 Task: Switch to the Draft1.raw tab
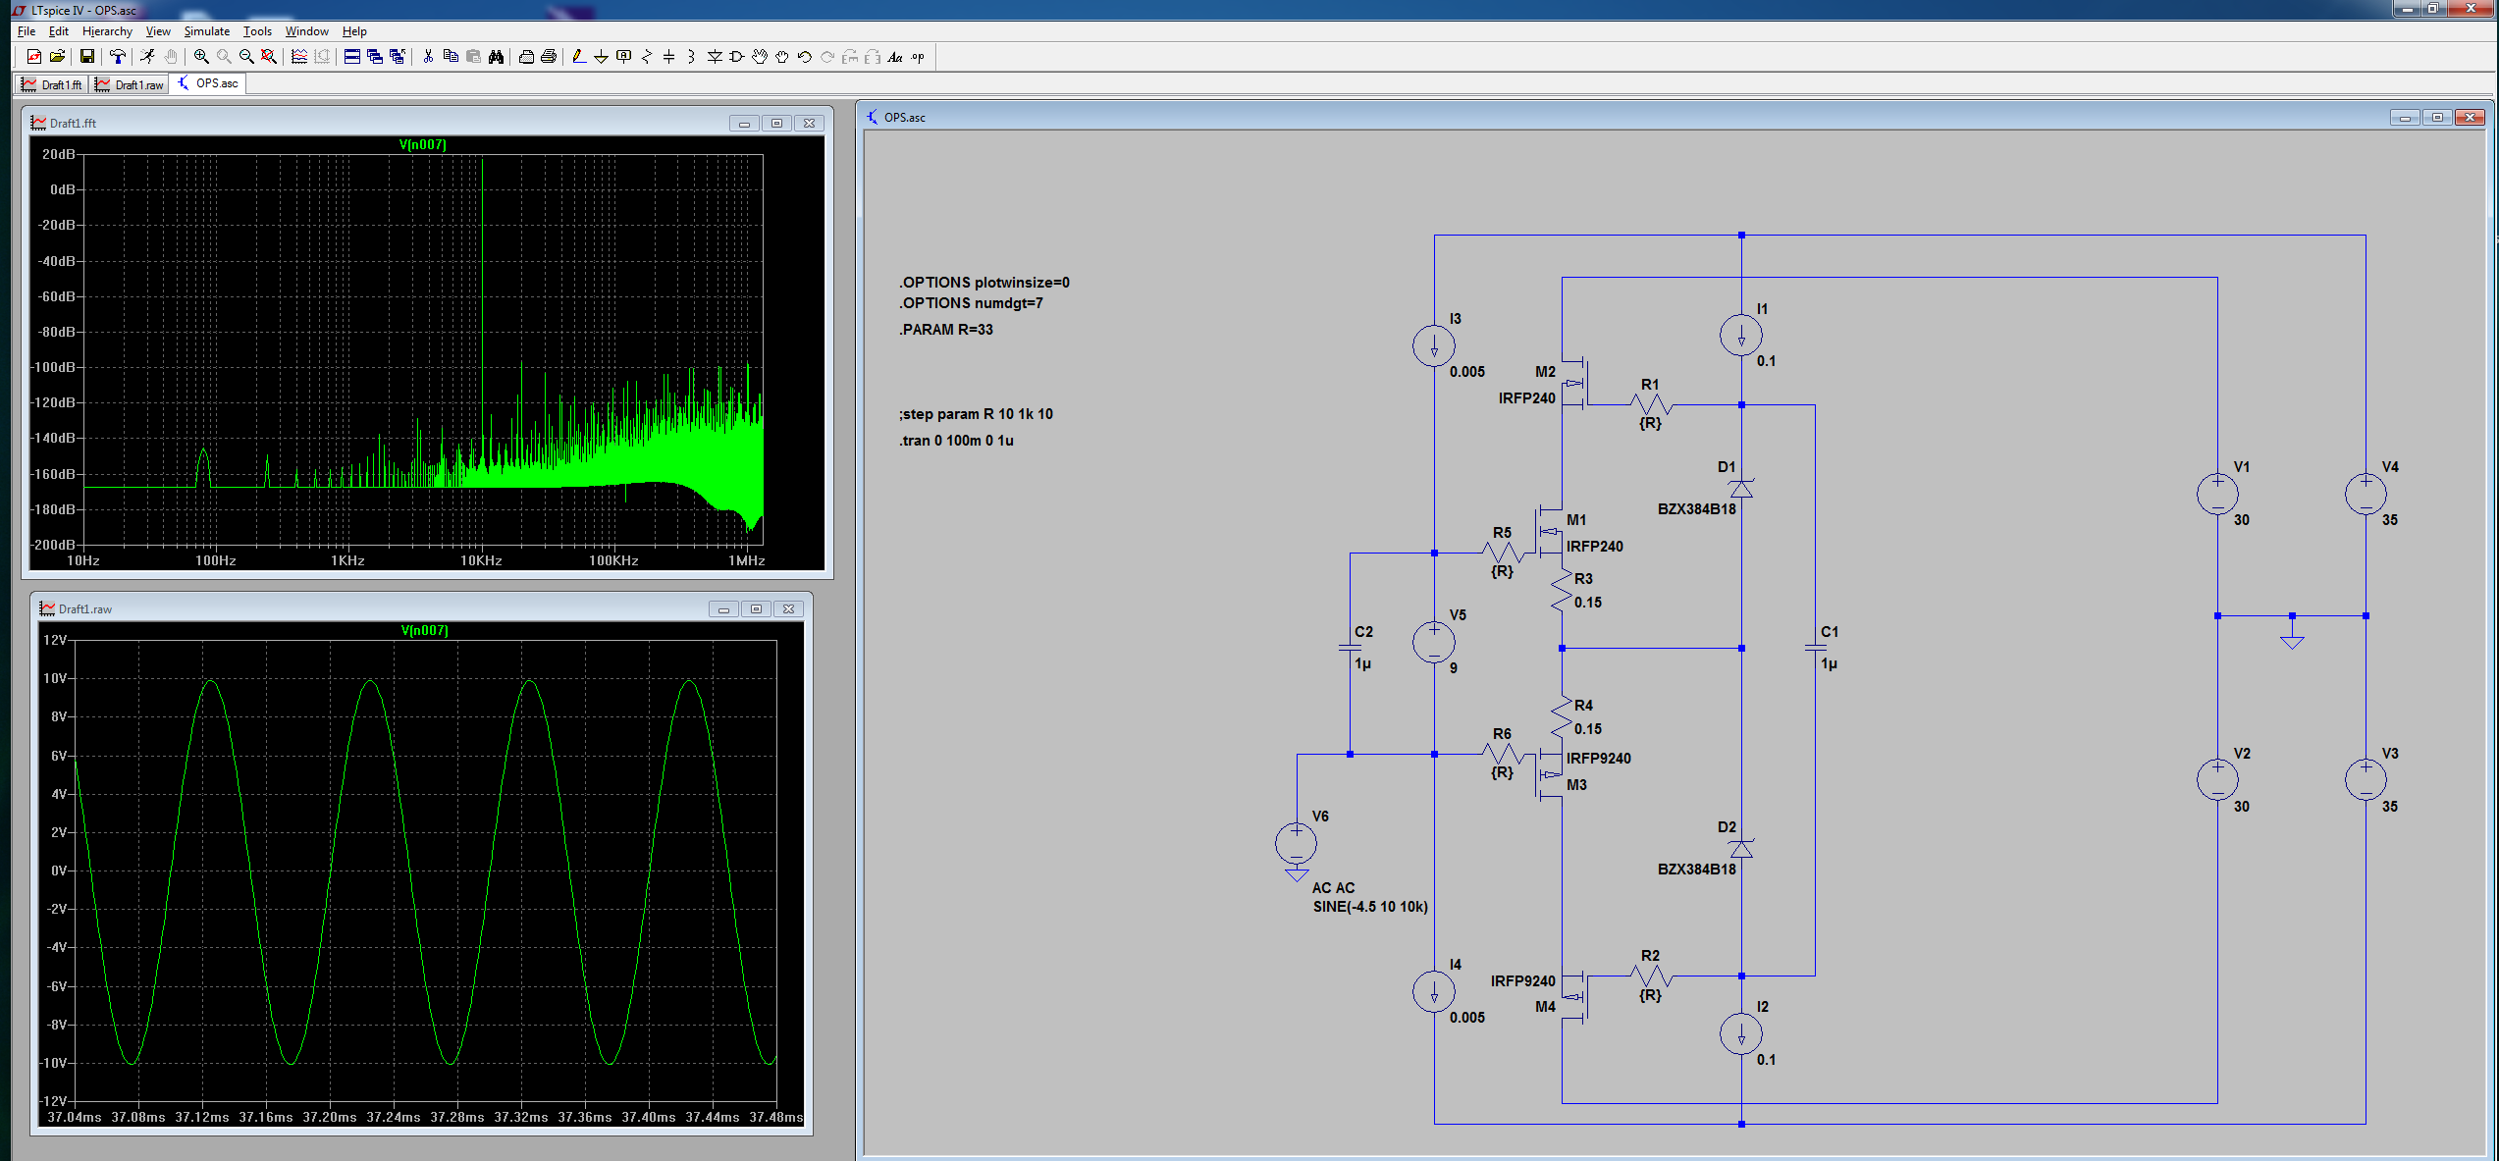130,84
